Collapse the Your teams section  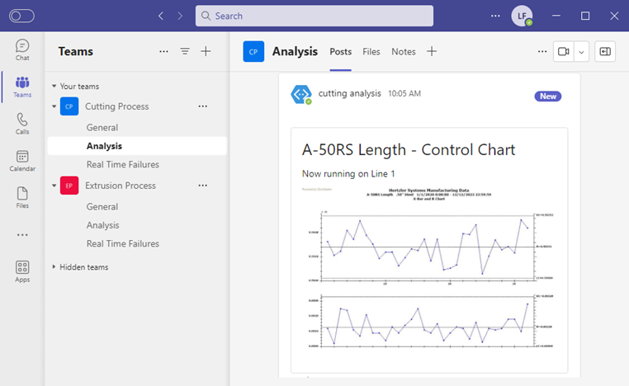pos(54,86)
